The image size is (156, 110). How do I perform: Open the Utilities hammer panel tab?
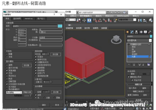point(150,32)
